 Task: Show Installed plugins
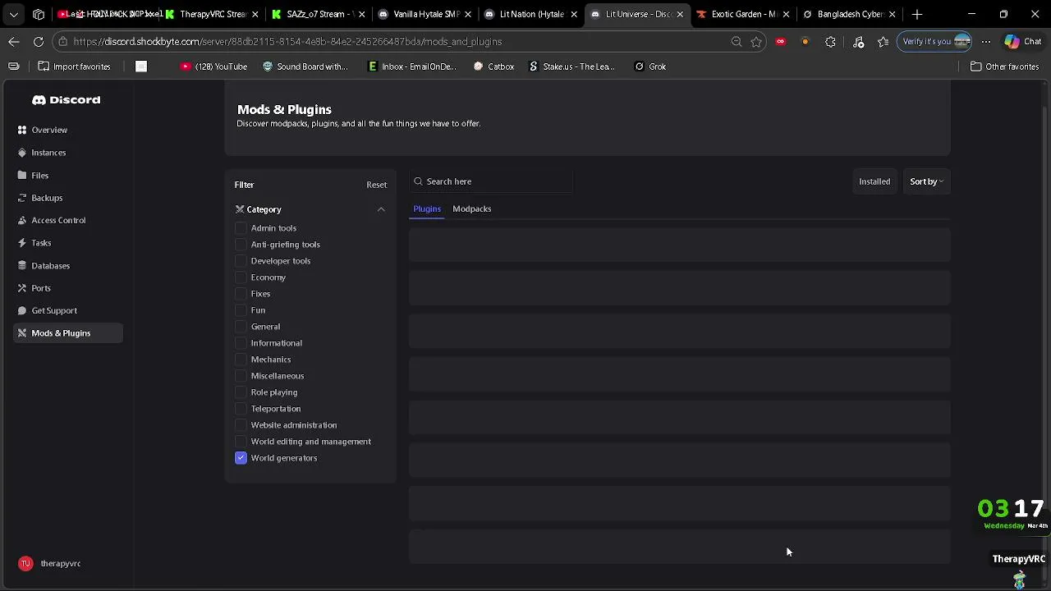874,181
